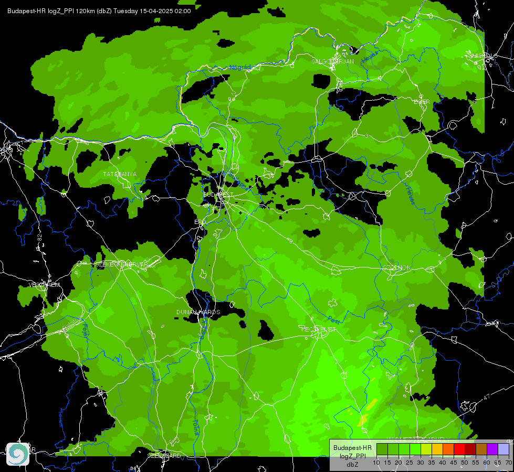Click the SZOLNOK city label
This screenshot has width=514, height=472.
(397, 267)
